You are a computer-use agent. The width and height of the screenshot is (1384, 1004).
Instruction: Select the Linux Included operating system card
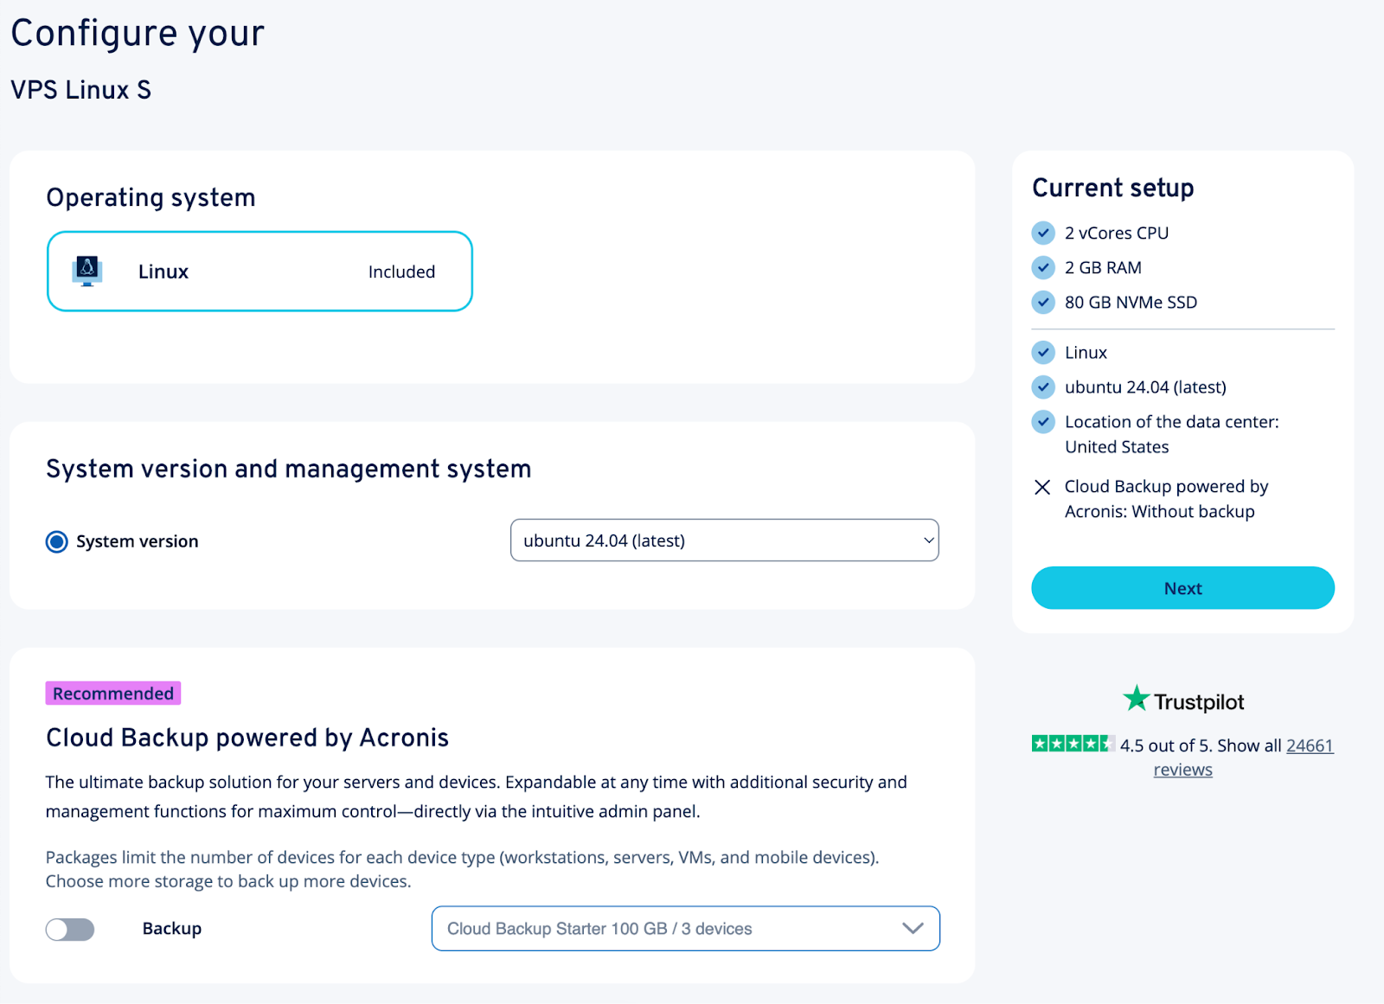259,271
